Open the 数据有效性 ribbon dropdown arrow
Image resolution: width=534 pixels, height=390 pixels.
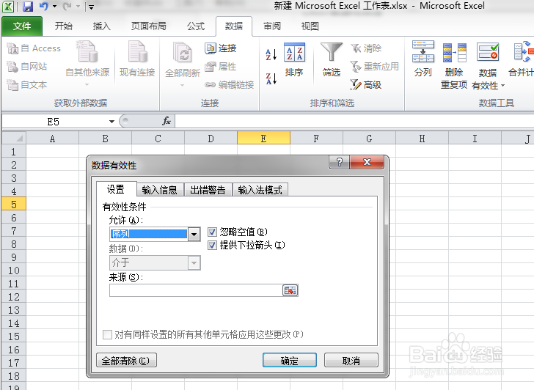[502, 86]
